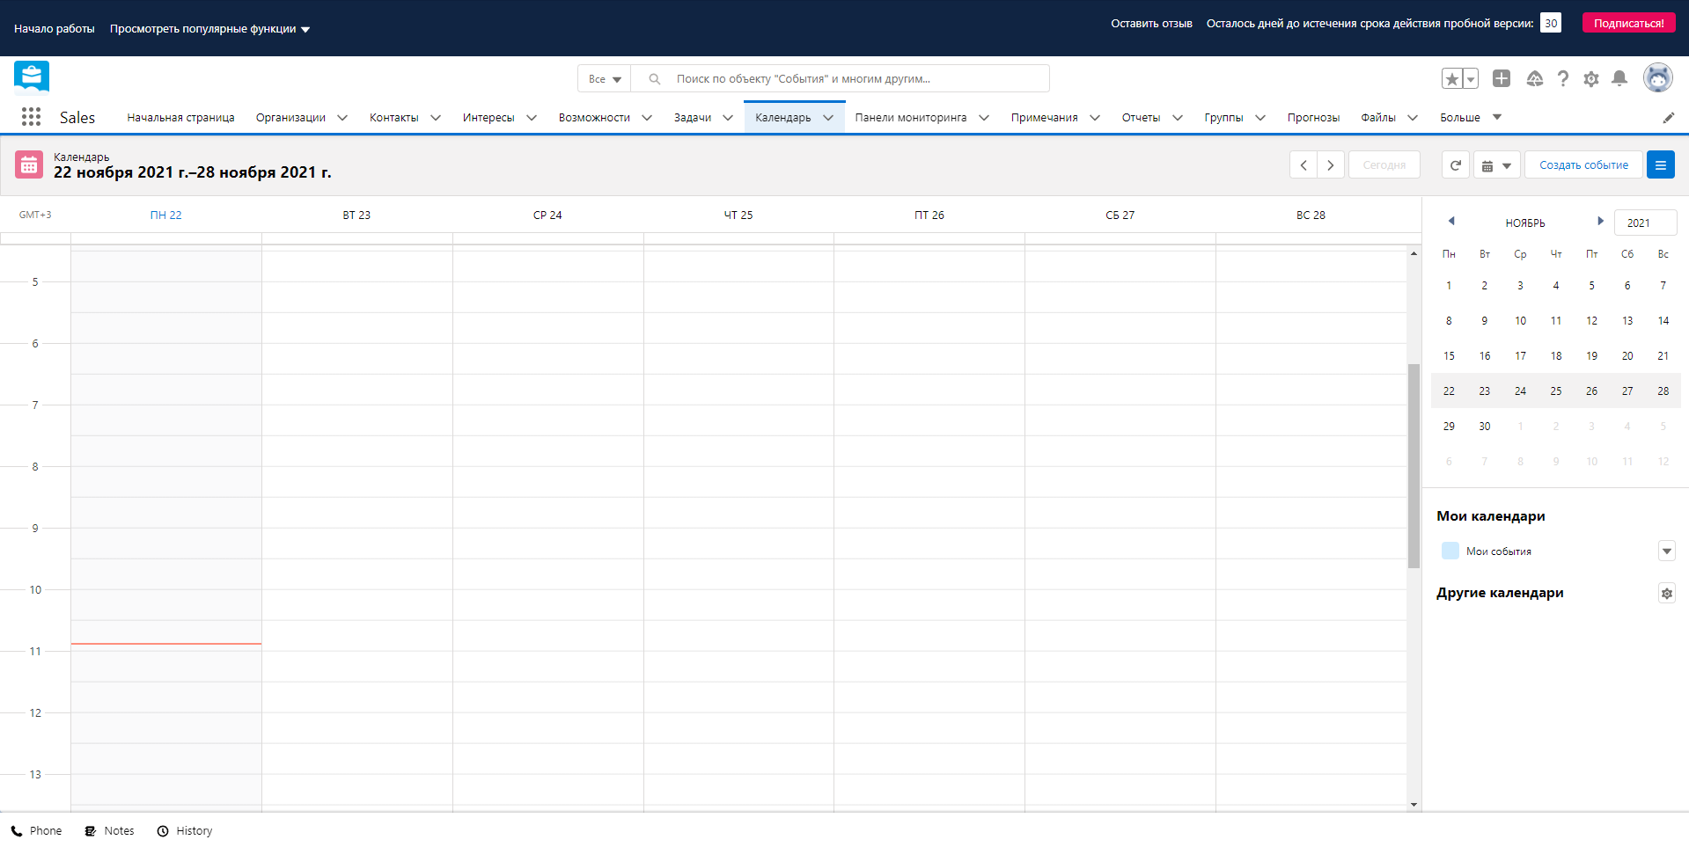
Task: Click the 'Начало работы' link
Action: (x=55, y=29)
